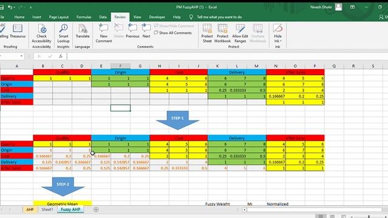The height and width of the screenshot is (218, 388).
Task: Select column K header
Action: pos(218,66)
